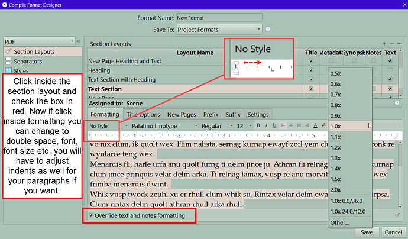Align text right
Viewport: 408px width, 239px height.
pos(307,125)
